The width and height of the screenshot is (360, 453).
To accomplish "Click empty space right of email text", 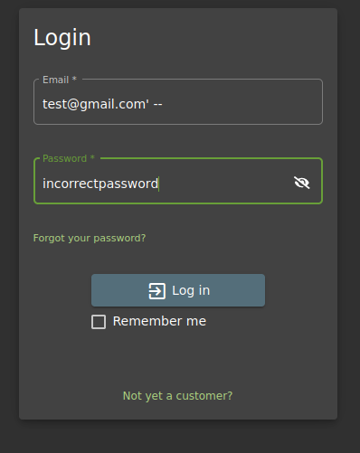I will point(242,104).
